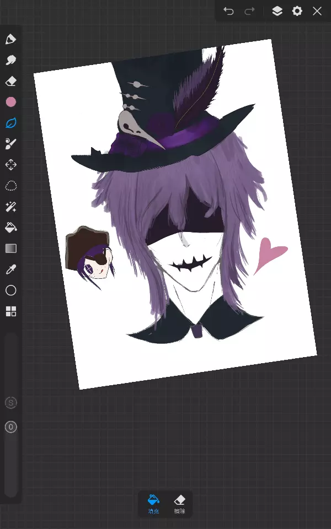Open the four-square grid panel
This screenshot has height=529, width=331.
coord(11,311)
